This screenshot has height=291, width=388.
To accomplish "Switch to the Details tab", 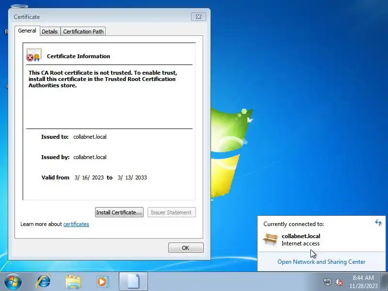I will [50, 32].
